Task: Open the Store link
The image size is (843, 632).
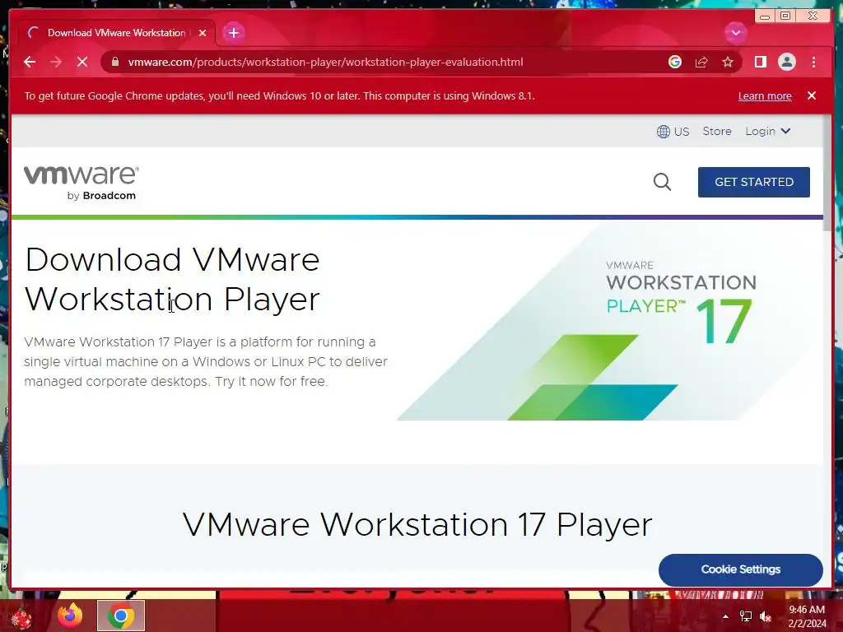Action: point(717,131)
